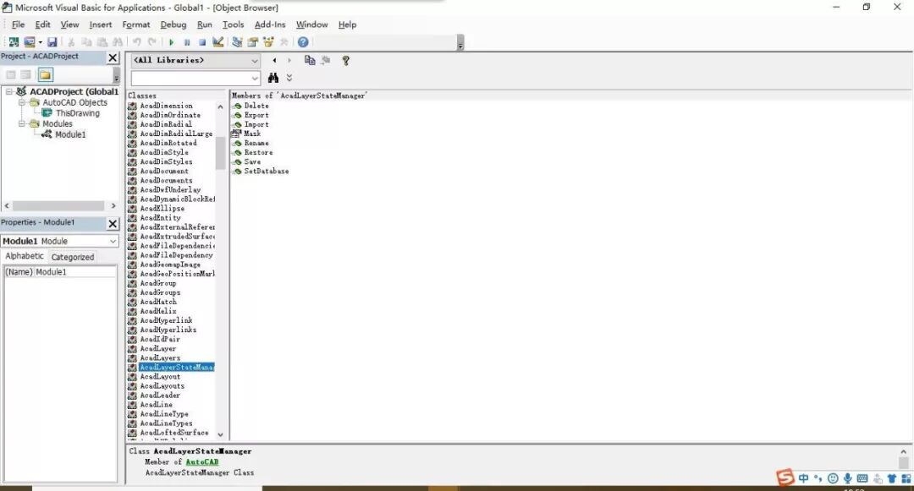Click the Object Browser toolbar icon
Viewport: 914px width, 491px height.
(x=269, y=42)
